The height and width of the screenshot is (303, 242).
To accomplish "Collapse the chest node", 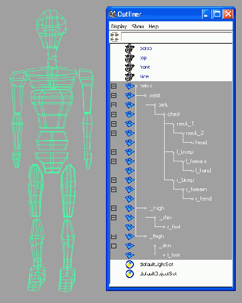I will point(114,115).
